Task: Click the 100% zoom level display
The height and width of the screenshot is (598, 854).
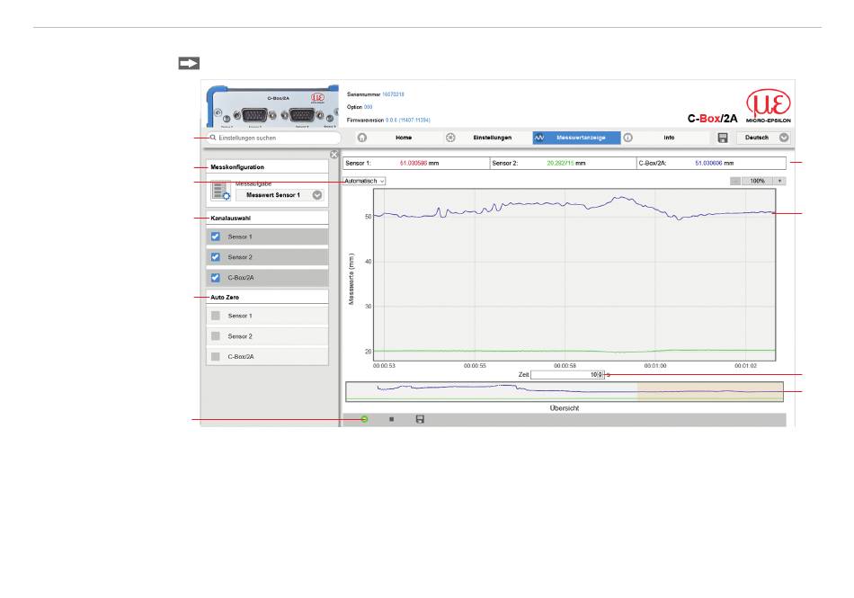Action: tap(758, 181)
